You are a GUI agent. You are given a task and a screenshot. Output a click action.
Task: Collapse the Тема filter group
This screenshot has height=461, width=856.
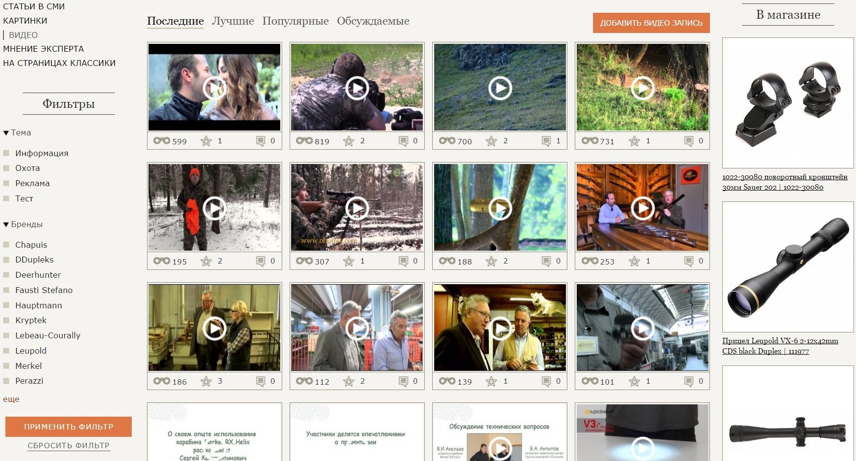click(x=17, y=133)
